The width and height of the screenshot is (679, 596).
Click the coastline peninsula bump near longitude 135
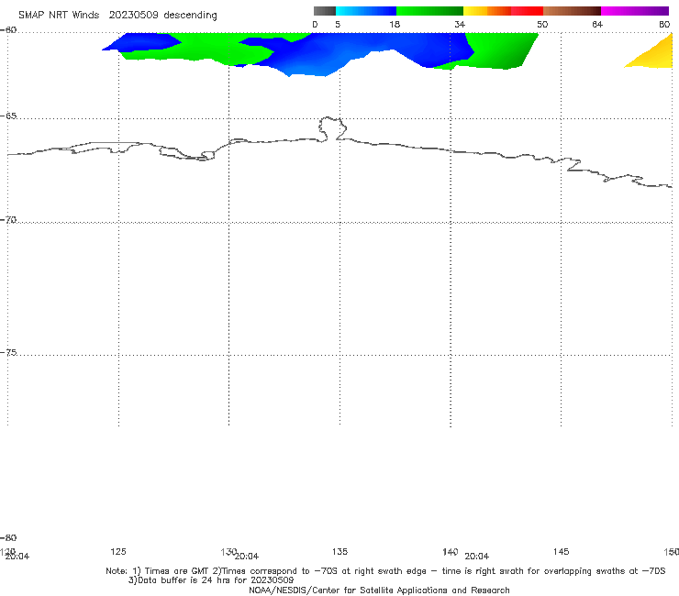point(332,128)
